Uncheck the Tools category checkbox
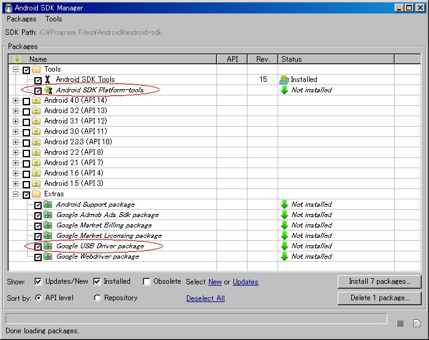The height and width of the screenshot is (340, 429). [x=26, y=70]
